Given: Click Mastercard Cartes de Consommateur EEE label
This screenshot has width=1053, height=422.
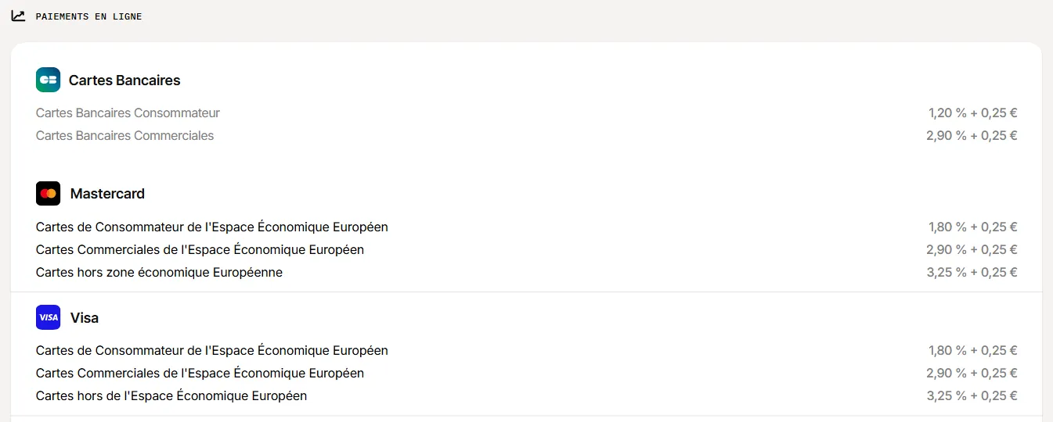Looking at the screenshot, I should (212, 227).
